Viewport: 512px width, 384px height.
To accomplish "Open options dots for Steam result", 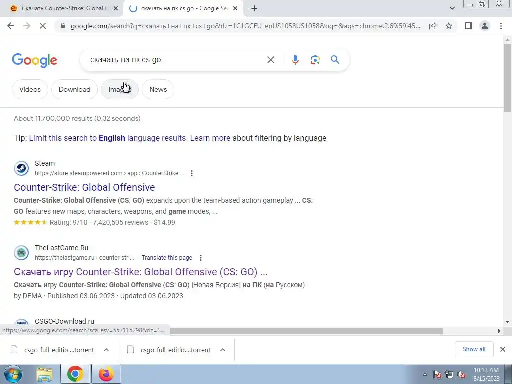I will click(x=192, y=173).
